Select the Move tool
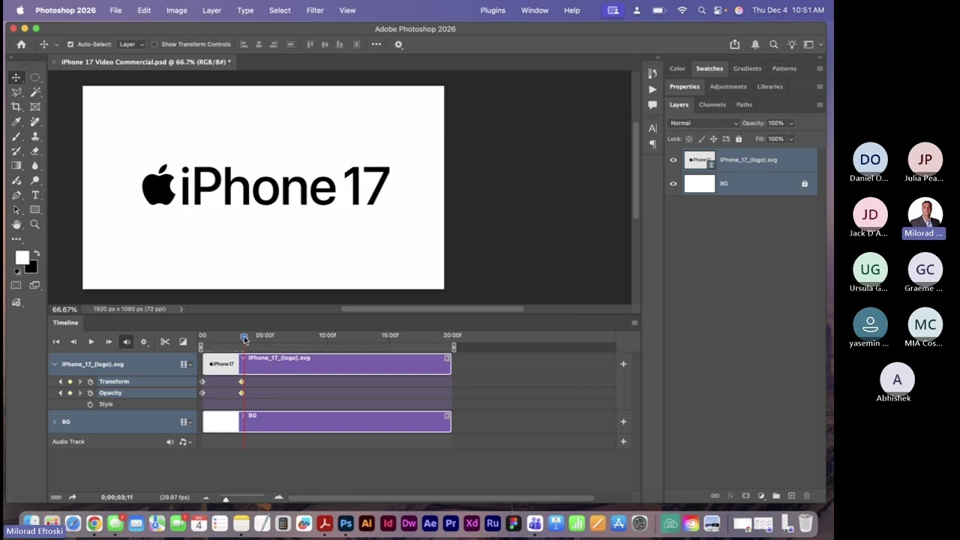Image resolution: width=960 pixels, height=540 pixels. [16, 78]
